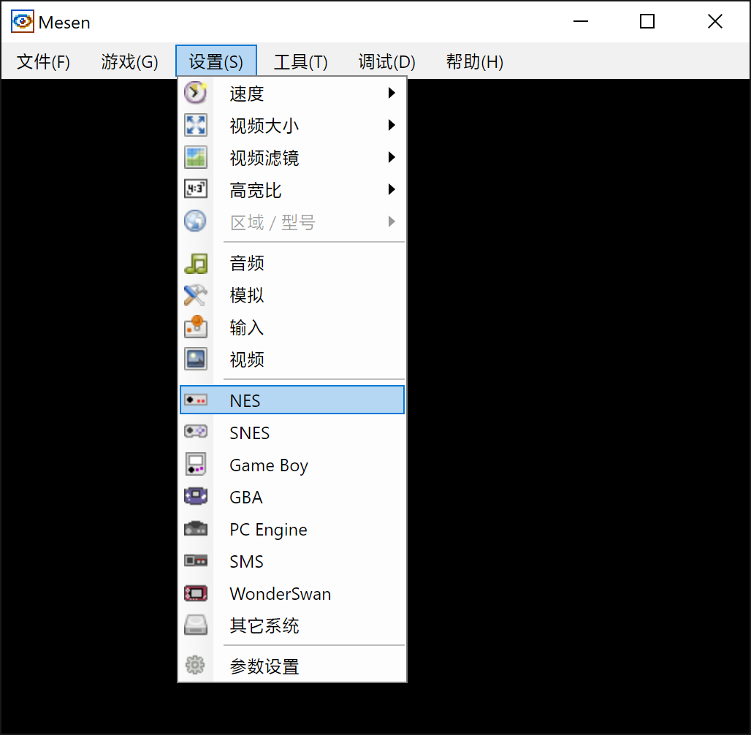Click the speed clock icon
The height and width of the screenshot is (735, 751).
tap(195, 93)
